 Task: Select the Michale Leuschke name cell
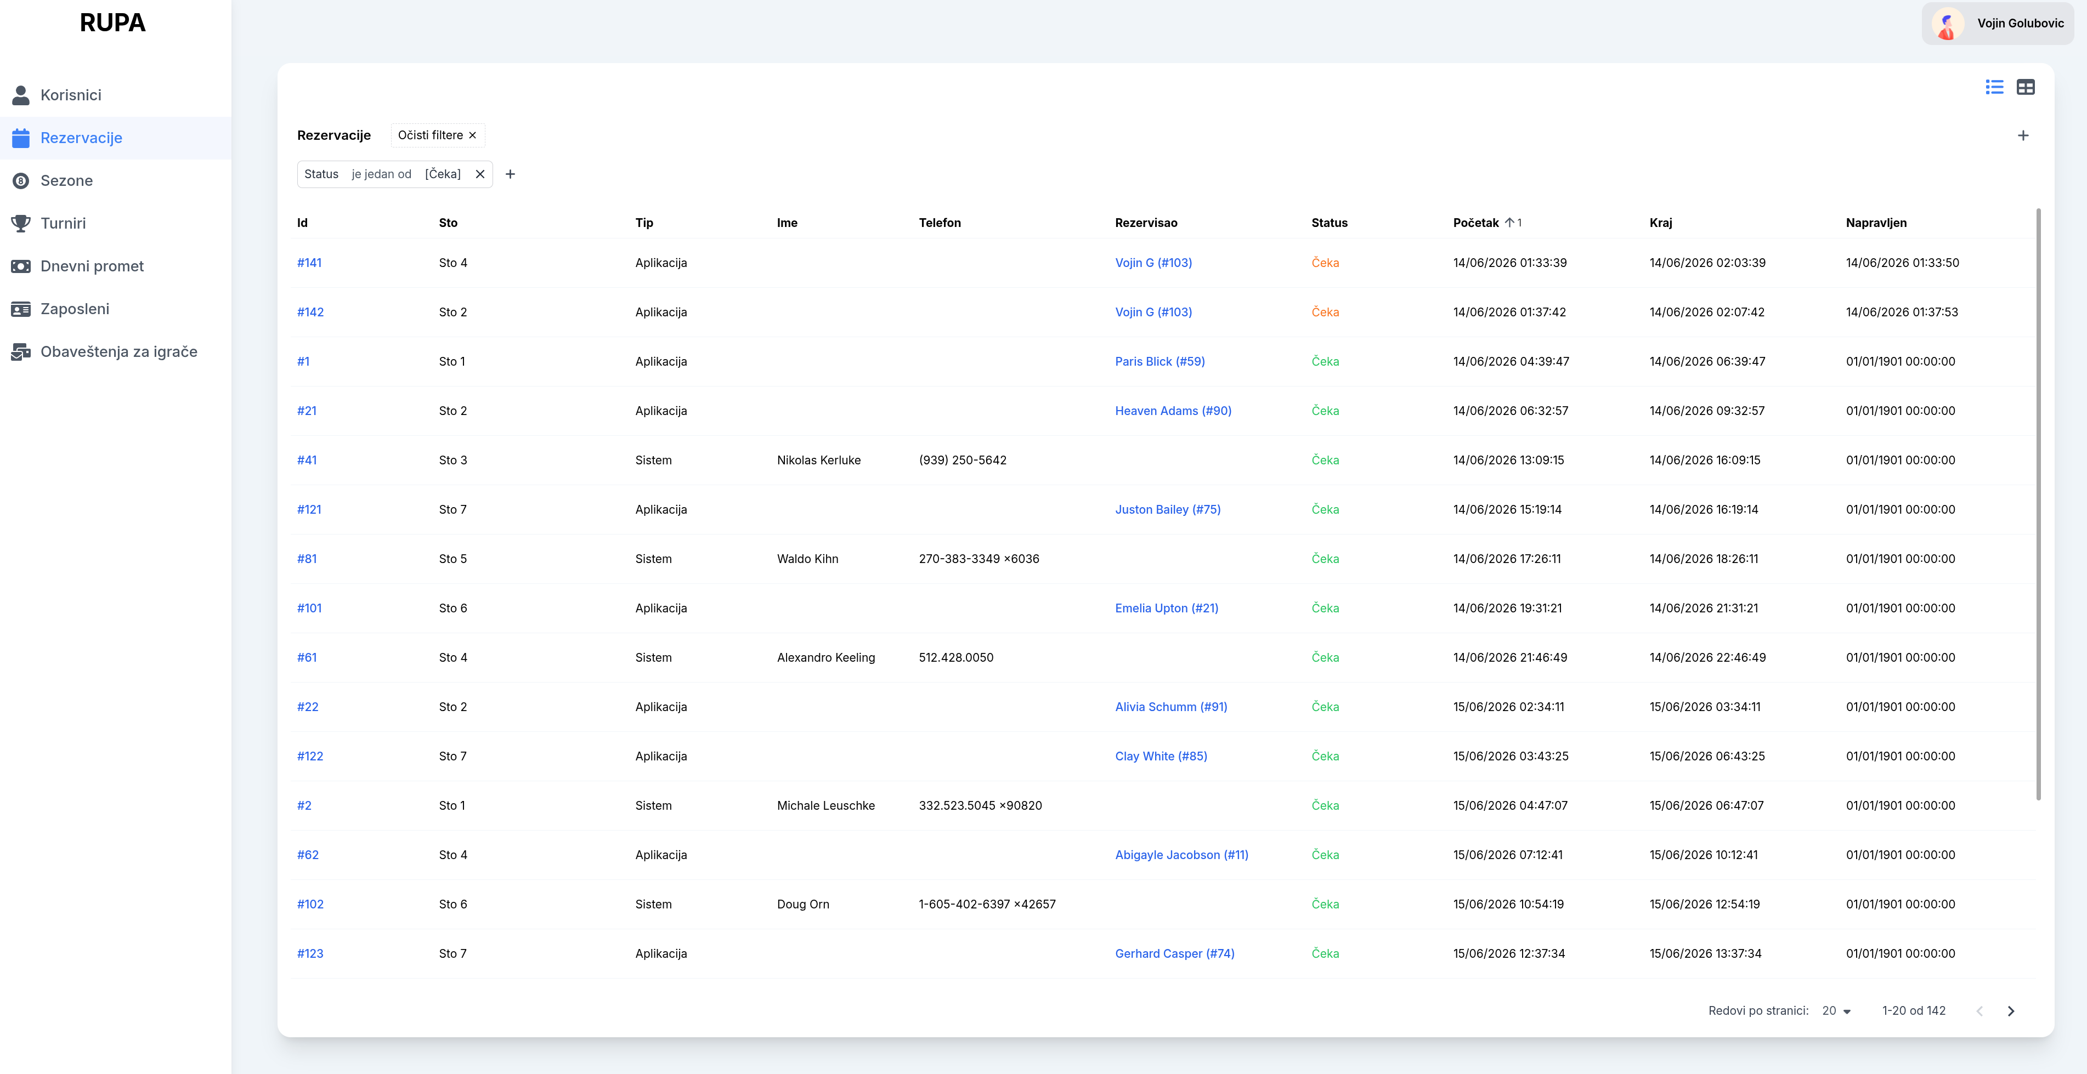pos(825,806)
